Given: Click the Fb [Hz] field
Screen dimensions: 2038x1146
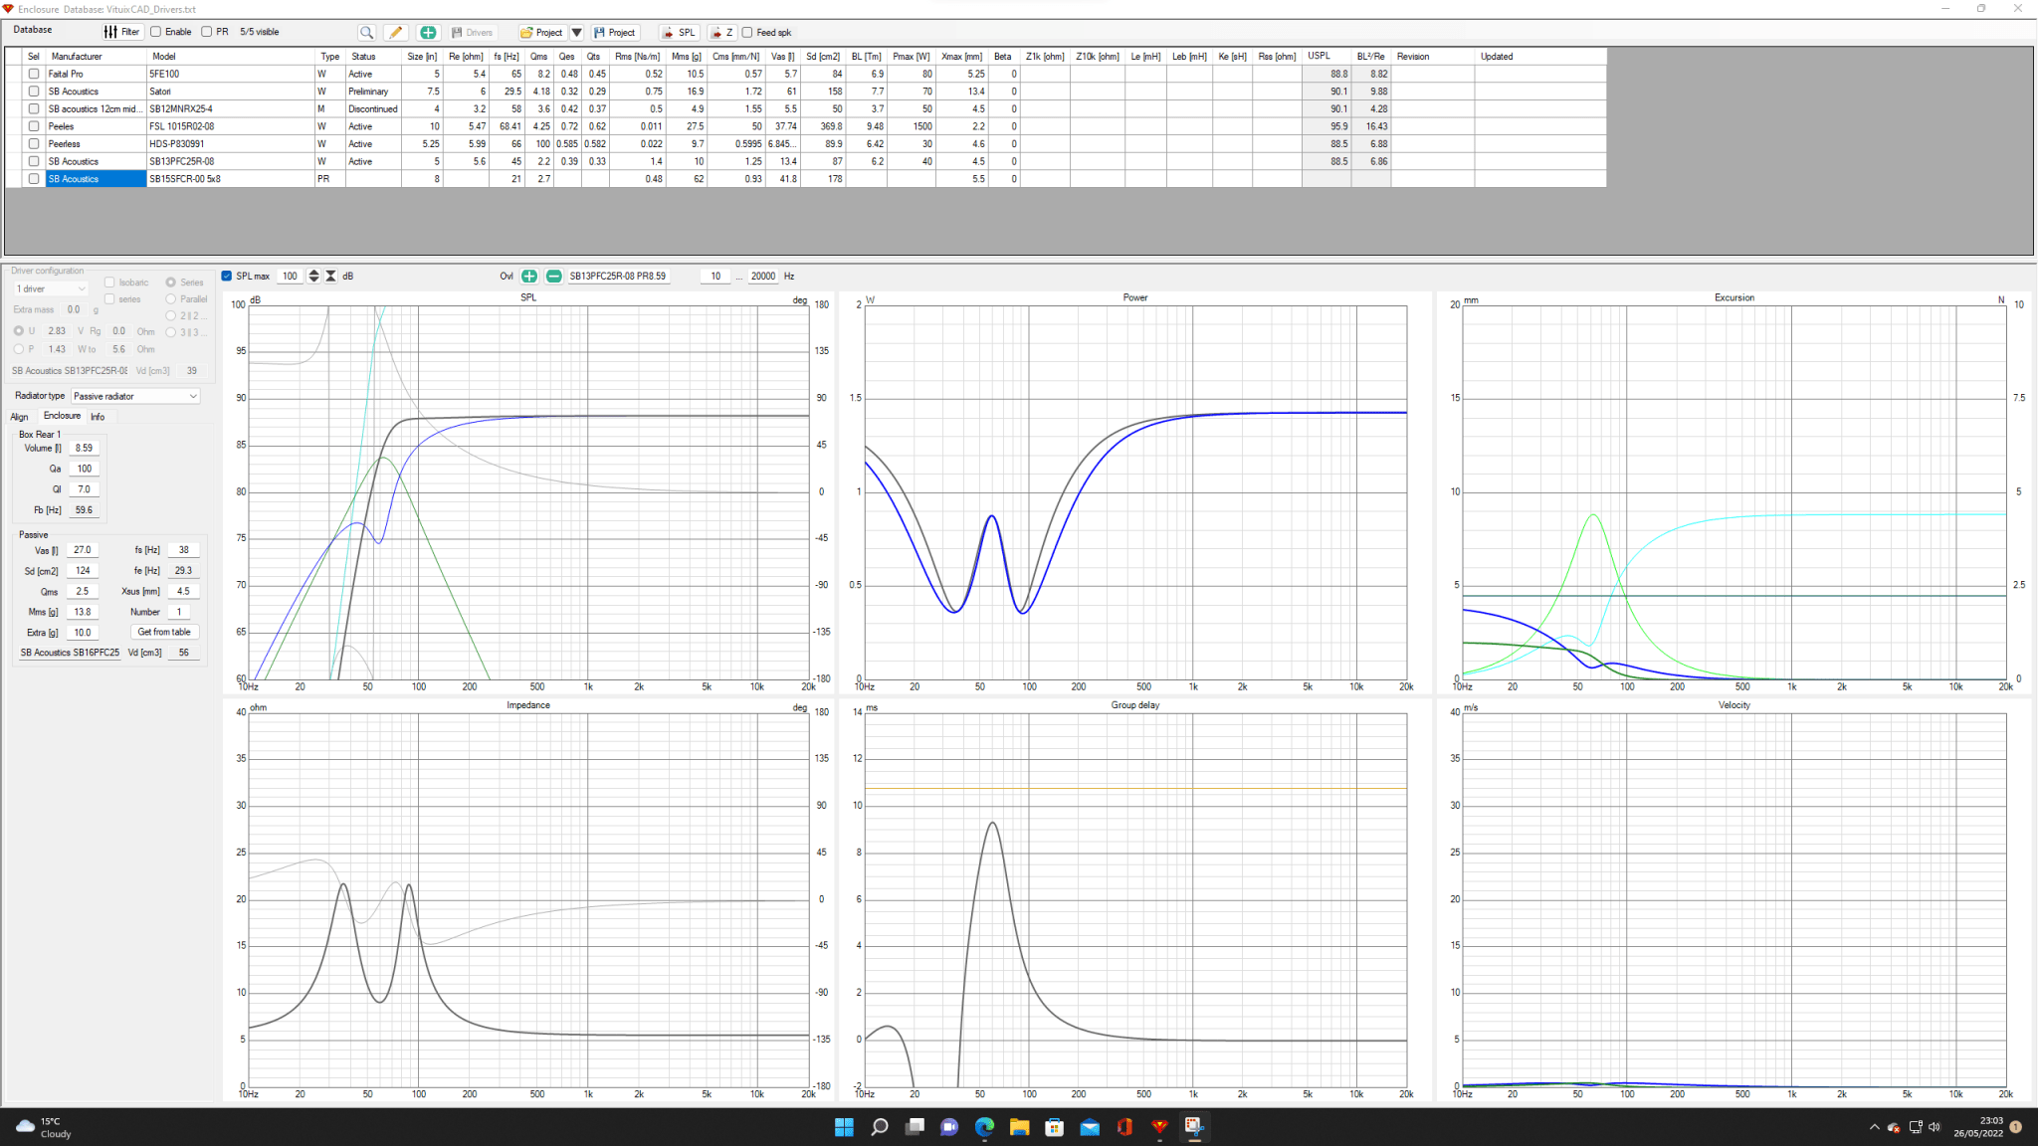Looking at the screenshot, I should coord(85,509).
